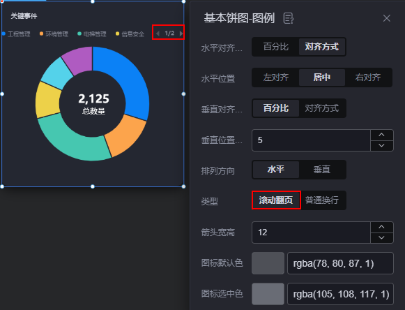Select 百分比 for horizontal alignment mode
This screenshot has width=405, height=310.
[275, 47]
